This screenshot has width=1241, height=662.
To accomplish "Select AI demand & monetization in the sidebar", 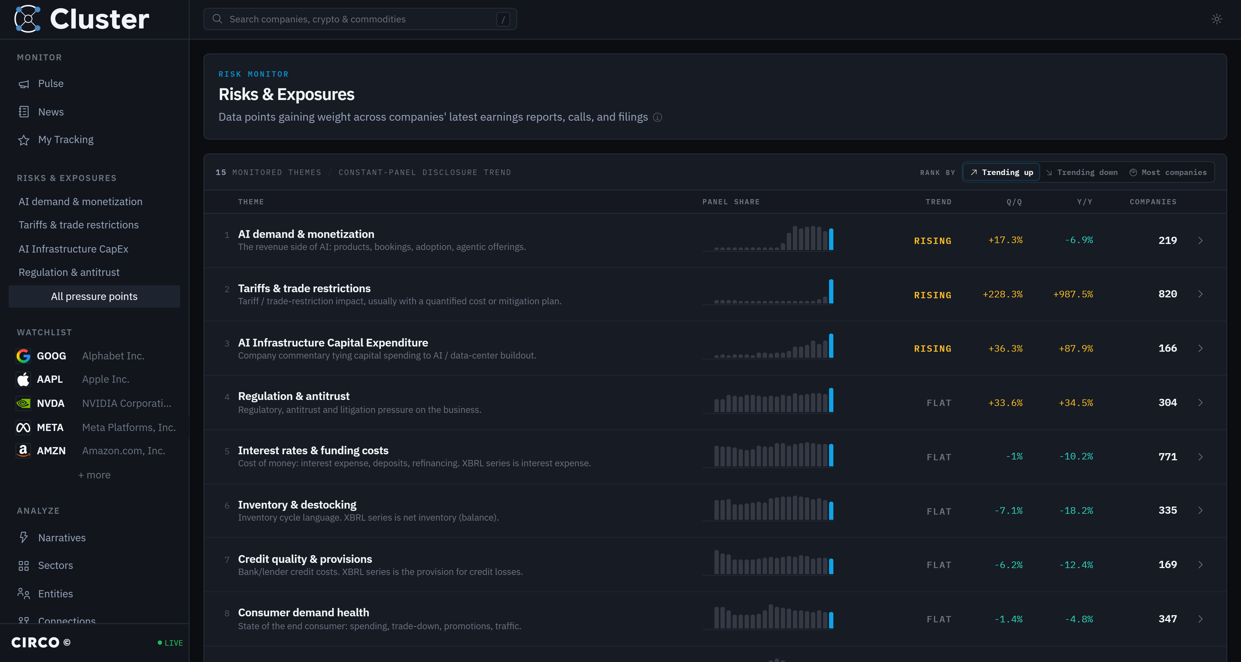I will coord(80,201).
